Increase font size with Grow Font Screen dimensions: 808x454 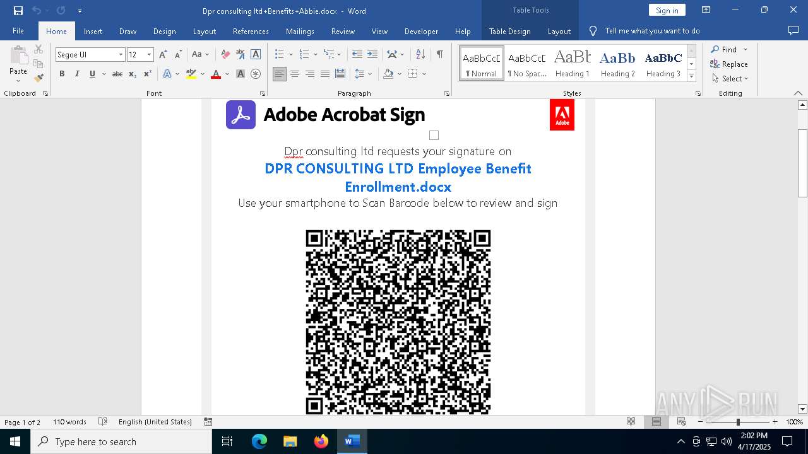coord(163,55)
